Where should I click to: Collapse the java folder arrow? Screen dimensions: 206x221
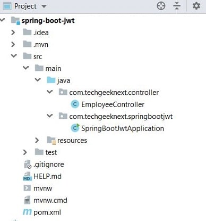coord(38,80)
